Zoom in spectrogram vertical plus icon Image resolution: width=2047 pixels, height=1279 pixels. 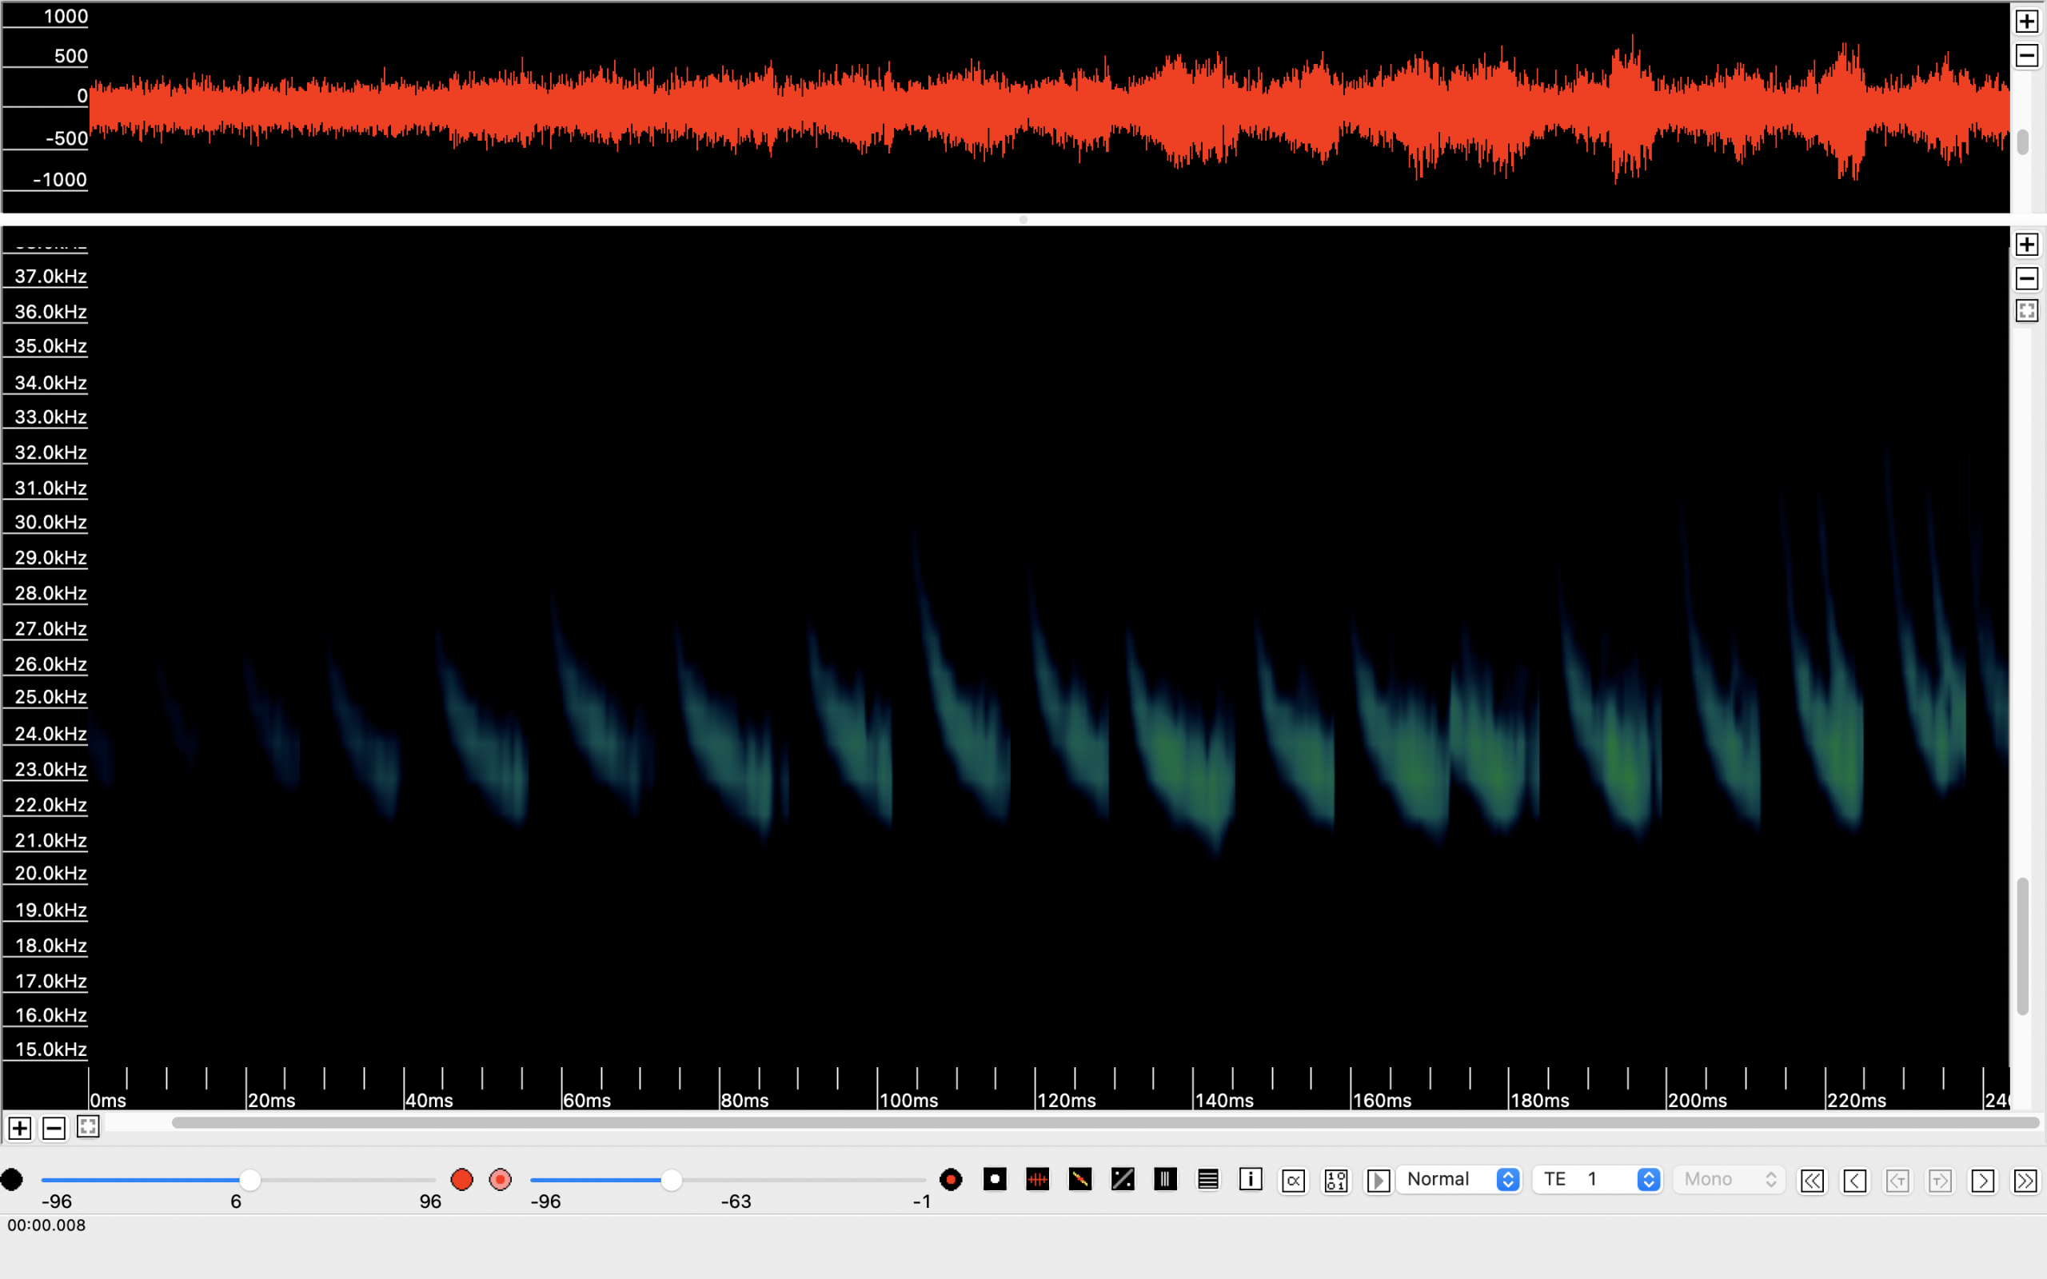tap(2027, 245)
